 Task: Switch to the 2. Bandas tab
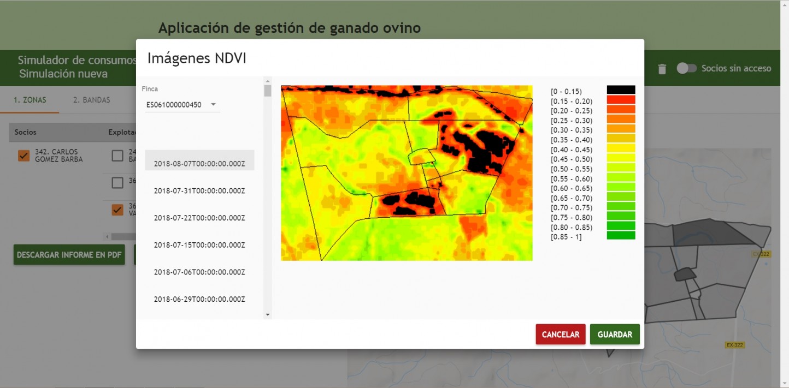[x=92, y=100]
